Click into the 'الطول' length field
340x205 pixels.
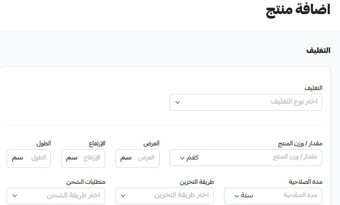(38, 158)
